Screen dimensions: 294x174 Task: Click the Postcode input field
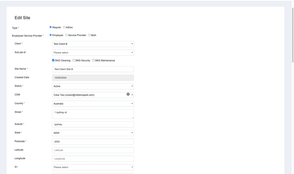point(93,142)
